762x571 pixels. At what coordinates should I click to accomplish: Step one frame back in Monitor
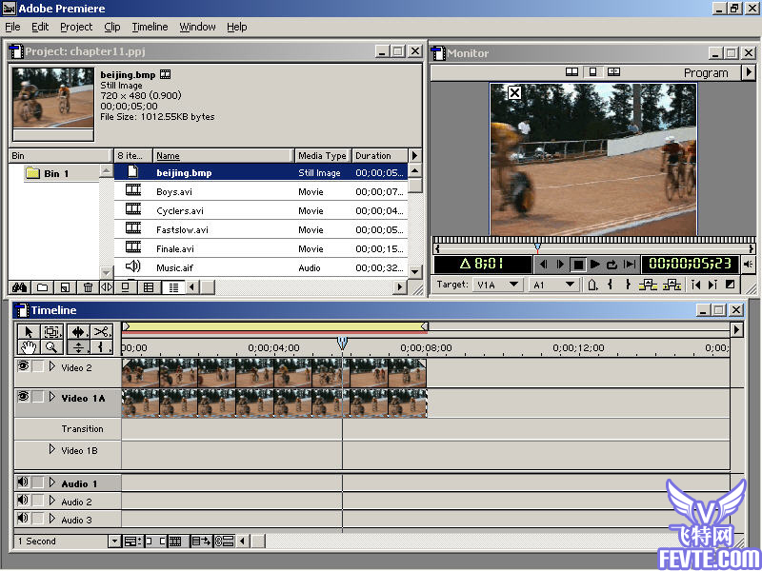tap(543, 265)
